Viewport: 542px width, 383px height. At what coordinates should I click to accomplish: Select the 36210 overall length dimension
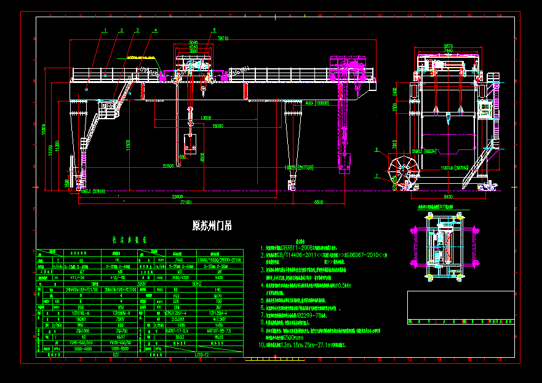click(222, 37)
